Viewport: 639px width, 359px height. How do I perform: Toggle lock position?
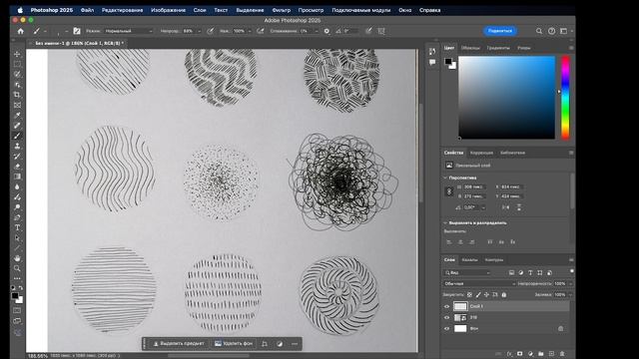click(486, 295)
